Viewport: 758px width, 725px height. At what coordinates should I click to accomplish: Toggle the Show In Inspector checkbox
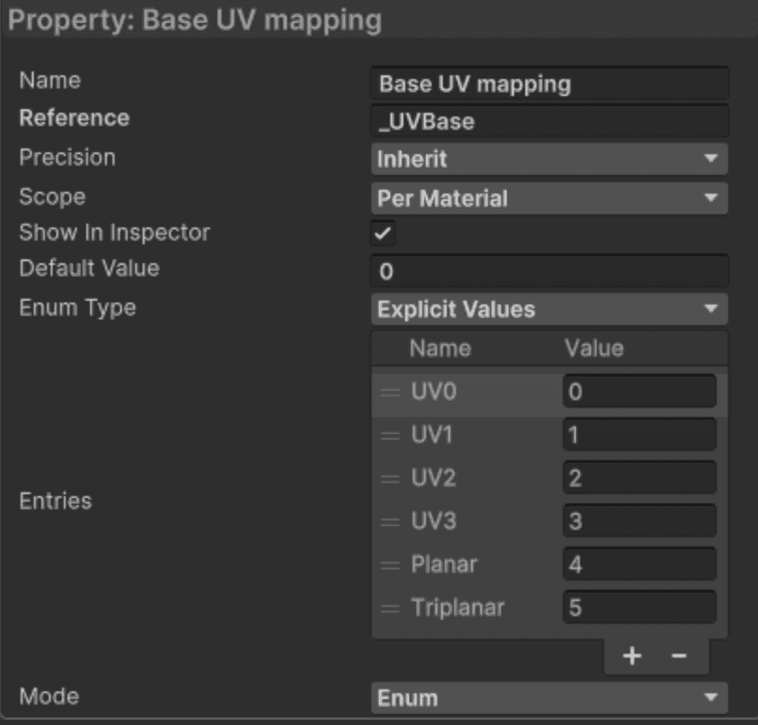[383, 232]
